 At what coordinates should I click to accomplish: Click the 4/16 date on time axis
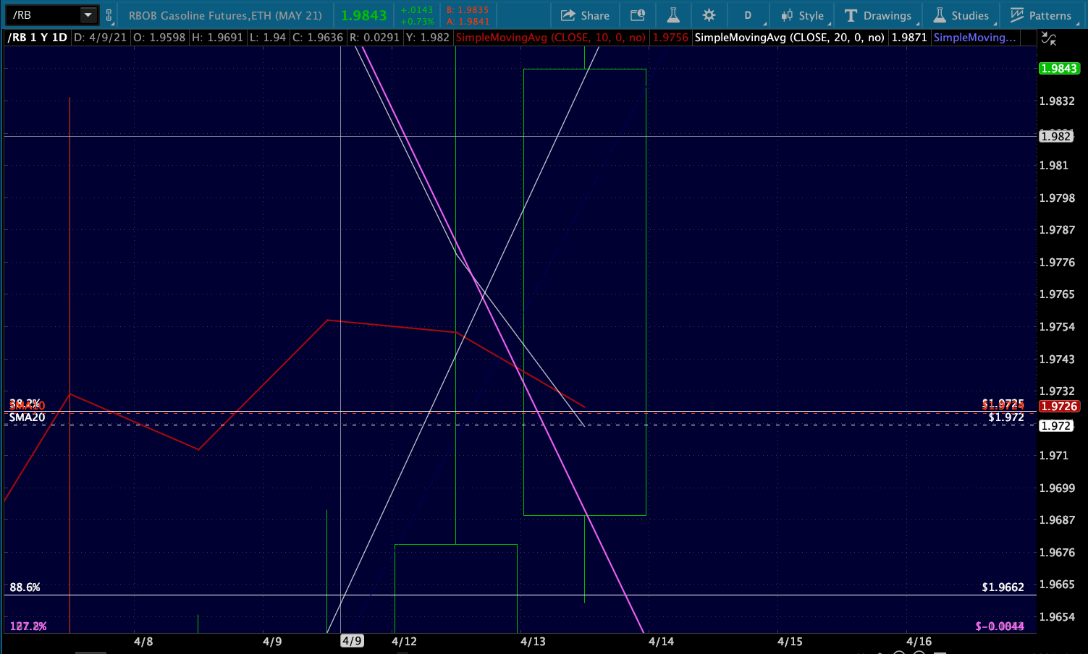(x=919, y=641)
